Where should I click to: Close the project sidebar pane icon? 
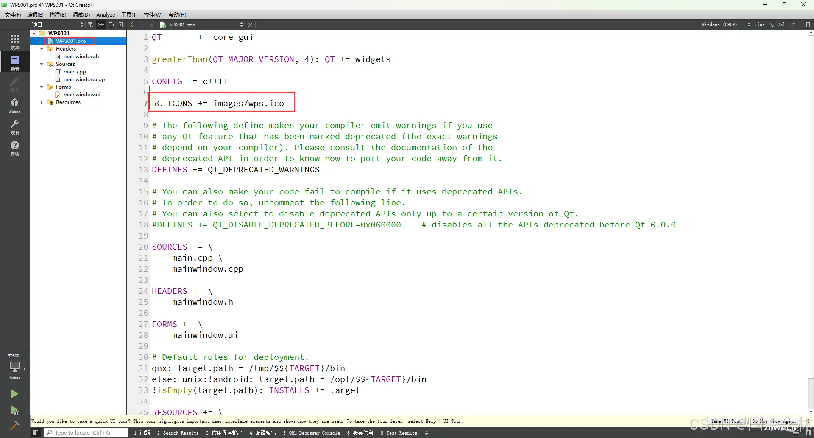point(121,25)
